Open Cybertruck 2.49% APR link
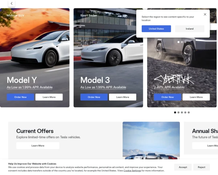 169,87
